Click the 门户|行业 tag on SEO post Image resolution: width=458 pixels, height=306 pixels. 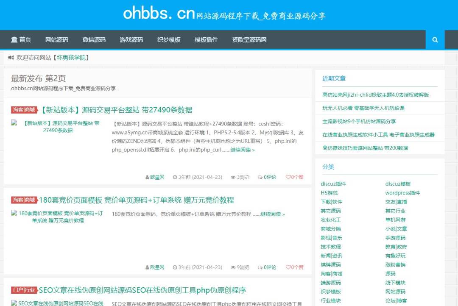(x=24, y=290)
